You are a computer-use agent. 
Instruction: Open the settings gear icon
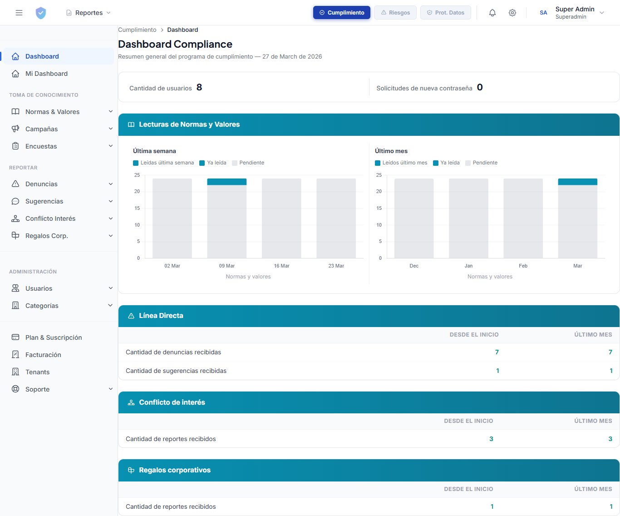[512, 12]
